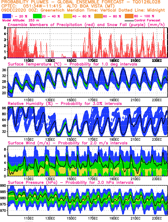Click the blue 1 - 20 % legend swatch
168x222 pixels.
coord(7,16)
